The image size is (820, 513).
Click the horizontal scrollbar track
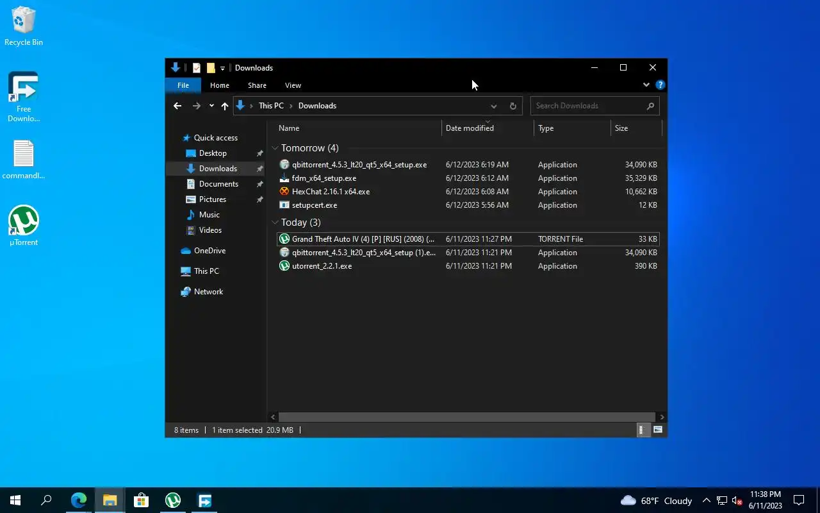pyautogui.click(x=467, y=417)
